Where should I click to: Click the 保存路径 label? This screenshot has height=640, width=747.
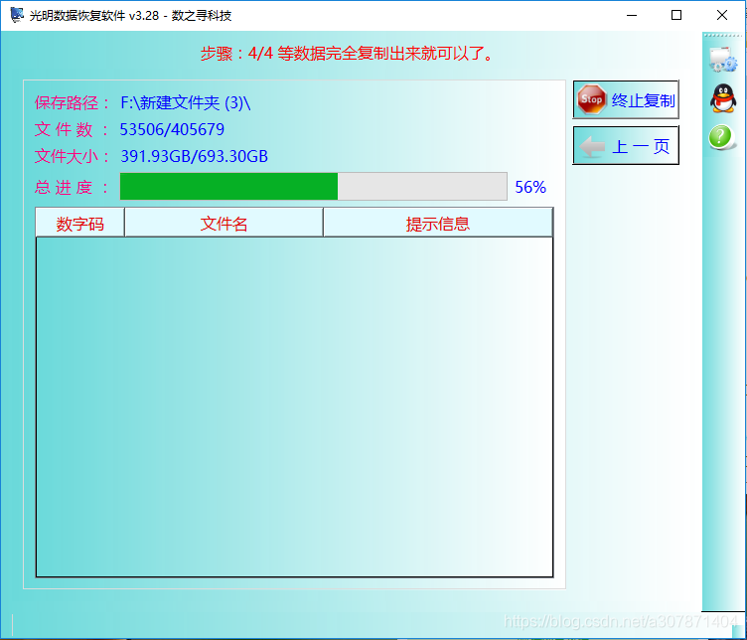tap(72, 103)
